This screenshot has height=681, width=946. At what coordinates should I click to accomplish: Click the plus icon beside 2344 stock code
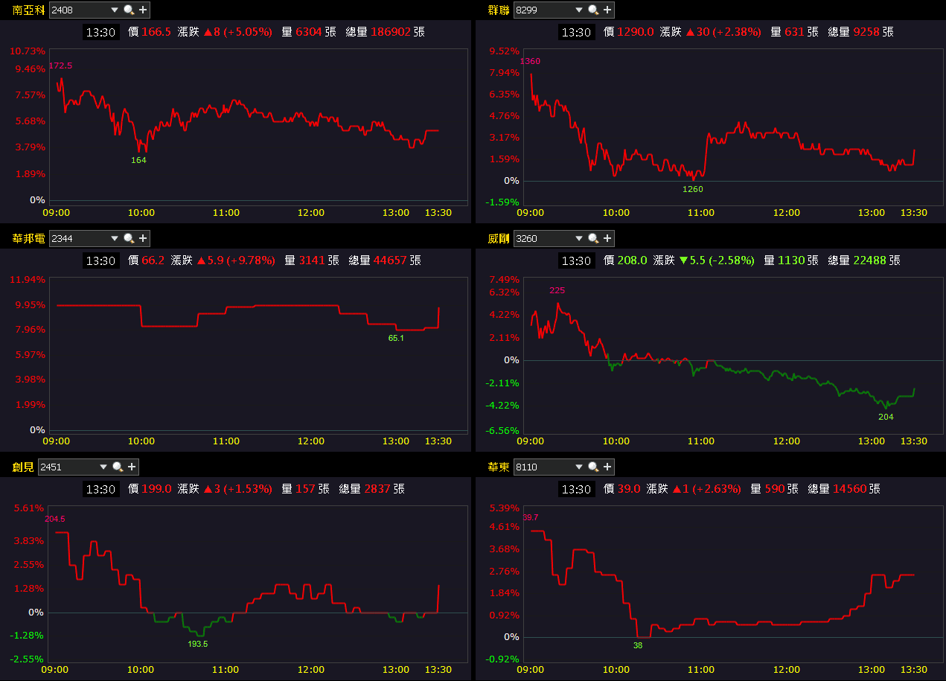[x=143, y=239]
